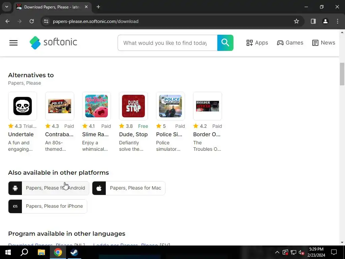The width and height of the screenshot is (345, 259).
Task: Show hidden system tray icons
Action: (x=277, y=252)
